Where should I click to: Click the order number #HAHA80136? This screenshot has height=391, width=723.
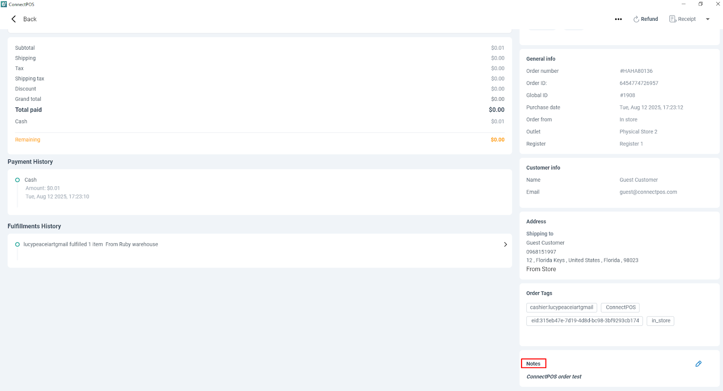(636, 71)
